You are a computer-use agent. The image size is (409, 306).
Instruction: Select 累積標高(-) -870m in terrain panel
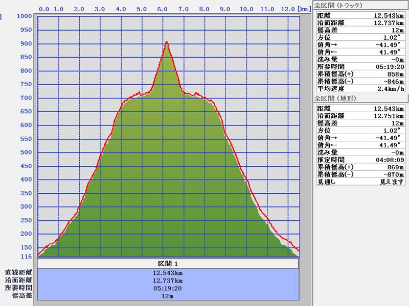click(x=360, y=174)
